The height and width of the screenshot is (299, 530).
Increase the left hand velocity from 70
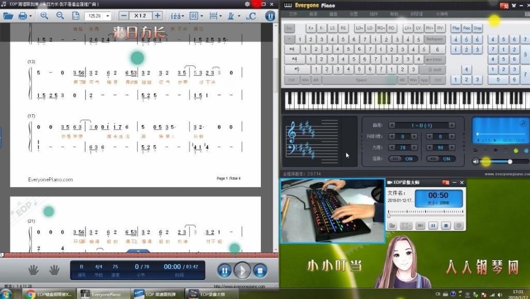(414, 147)
